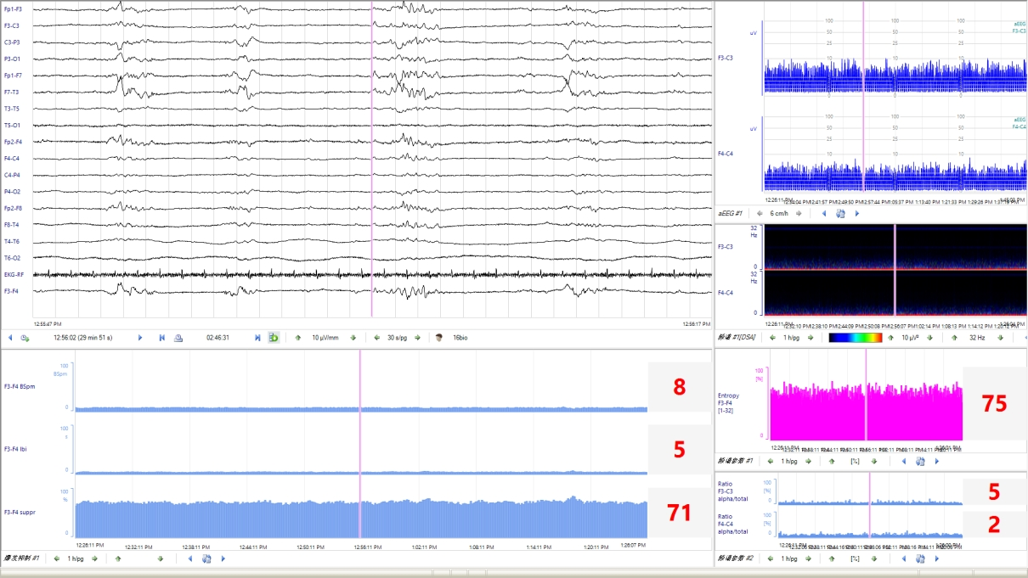The image size is (1028, 578).
Task: Click the go-to-time clock icon in the EEG toolbar
Action: [25, 337]
